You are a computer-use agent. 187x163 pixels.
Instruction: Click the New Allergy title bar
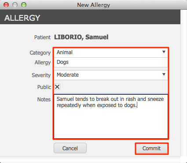(93, 5)
